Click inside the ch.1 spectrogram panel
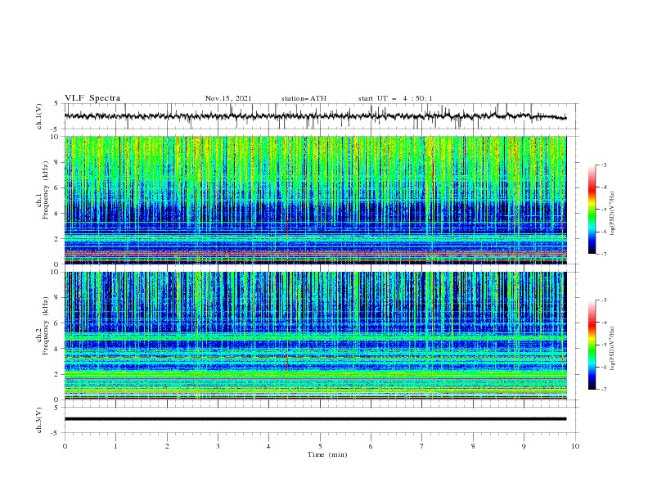 point(315,200)
